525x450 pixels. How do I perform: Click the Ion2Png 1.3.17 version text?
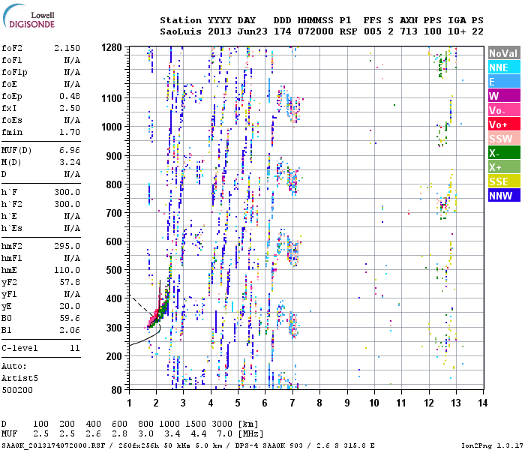click(x=491, y=445)
